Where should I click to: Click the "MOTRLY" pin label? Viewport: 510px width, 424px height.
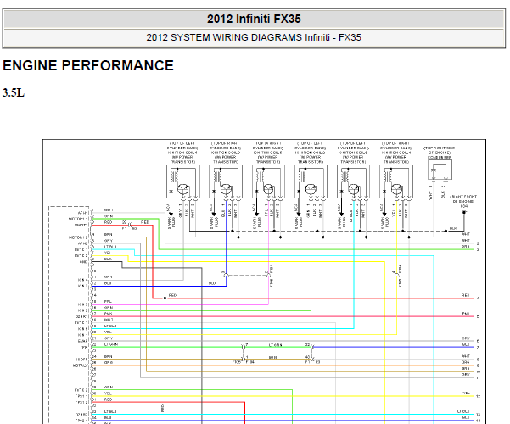[x=81, y=365]
